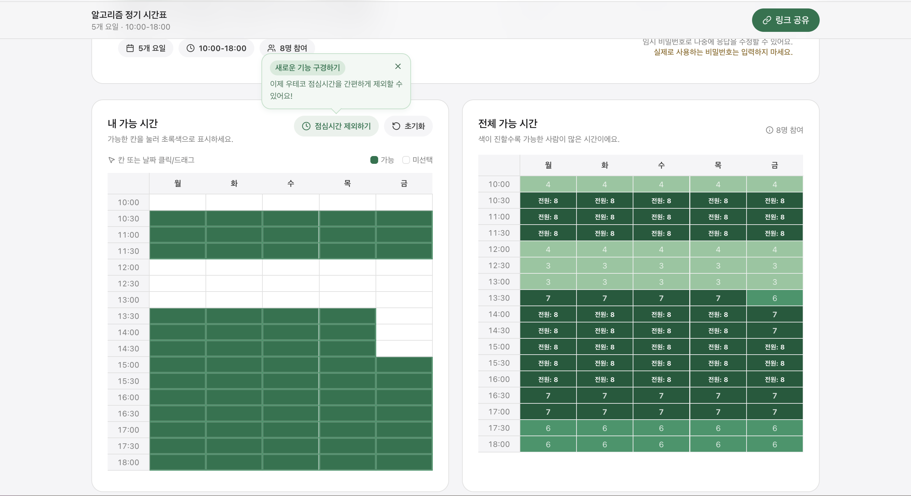911x496 pixels.
Task: Click Monday 10:30 전원: 8 cell
Action: [548, 201]
